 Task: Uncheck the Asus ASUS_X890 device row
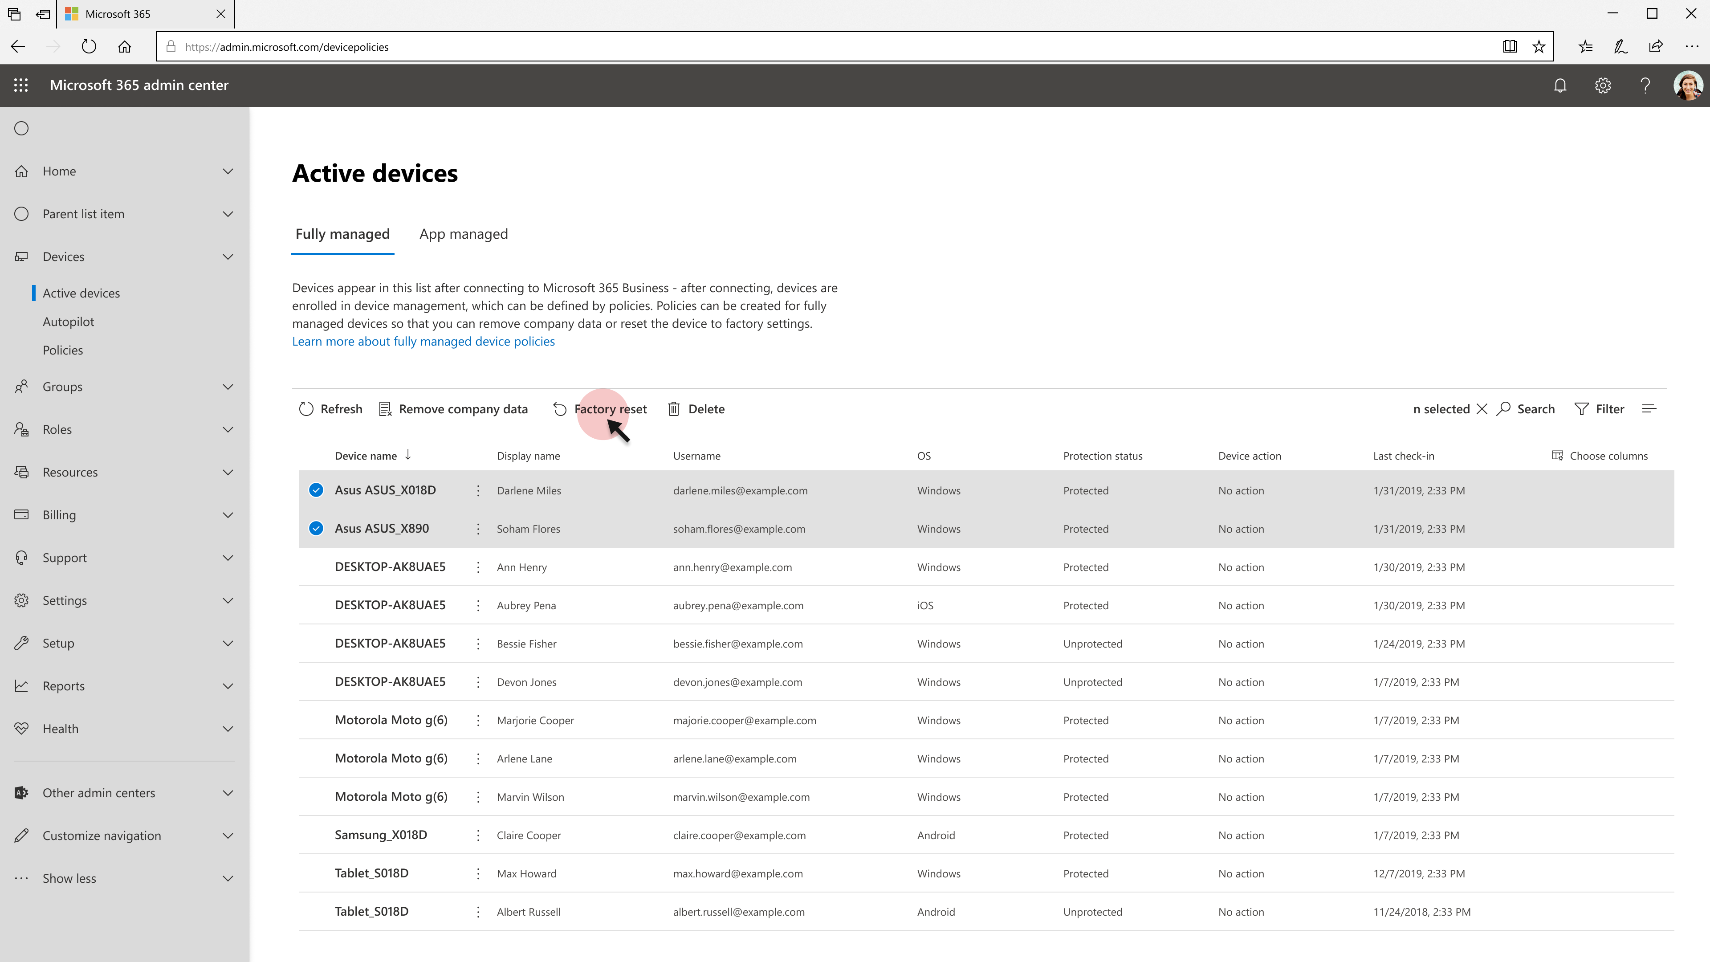pyautogui.click(x=315, y=529)
